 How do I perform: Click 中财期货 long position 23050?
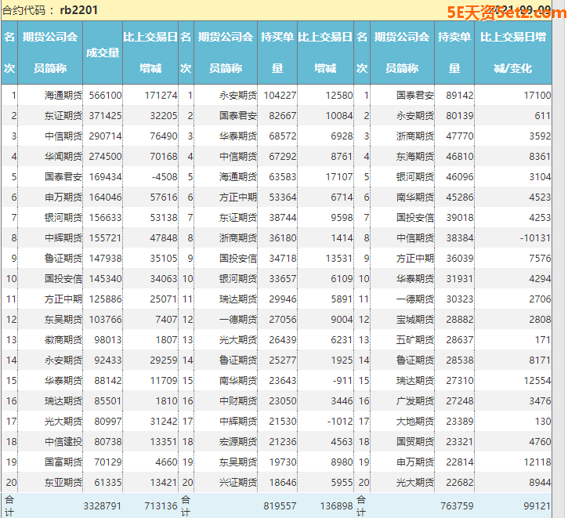283,401
